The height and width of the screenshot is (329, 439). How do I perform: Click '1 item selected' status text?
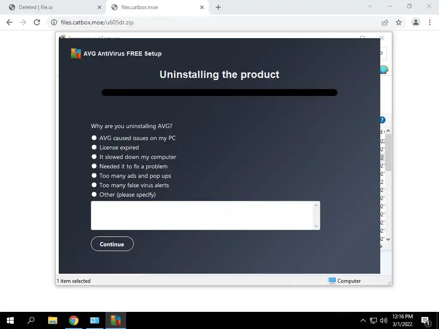[74, 281]
